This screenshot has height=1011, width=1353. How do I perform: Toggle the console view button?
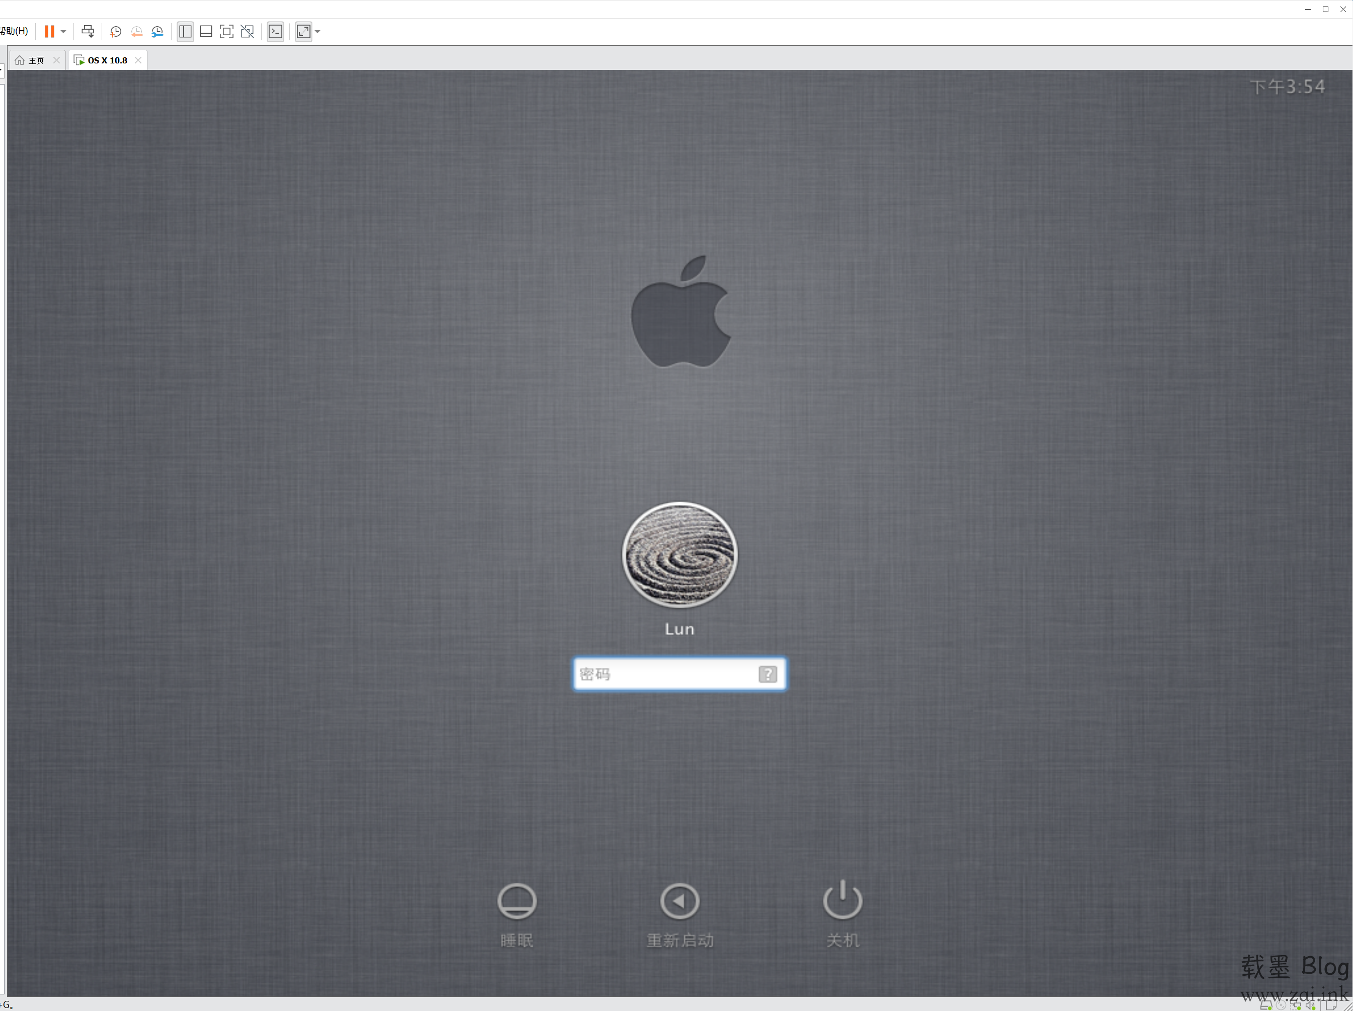tap(275, 31)
